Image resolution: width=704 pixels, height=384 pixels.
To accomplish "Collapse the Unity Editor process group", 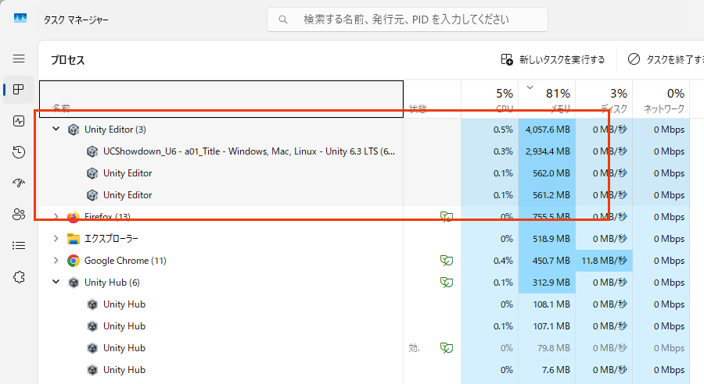I will click(56, 129).
